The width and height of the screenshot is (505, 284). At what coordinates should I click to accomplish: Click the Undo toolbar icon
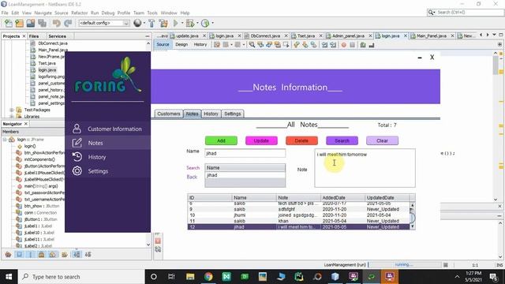point(57,23)
